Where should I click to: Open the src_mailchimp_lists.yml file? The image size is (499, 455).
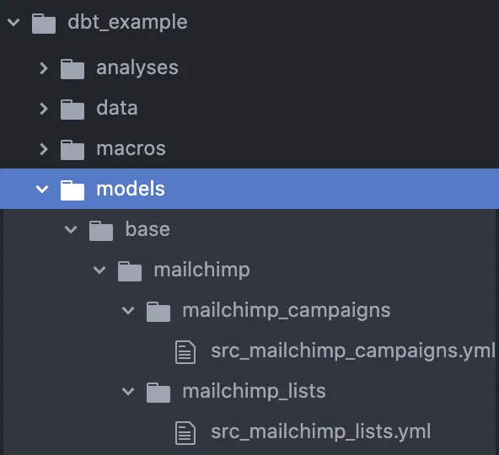(x=321, y=432)
